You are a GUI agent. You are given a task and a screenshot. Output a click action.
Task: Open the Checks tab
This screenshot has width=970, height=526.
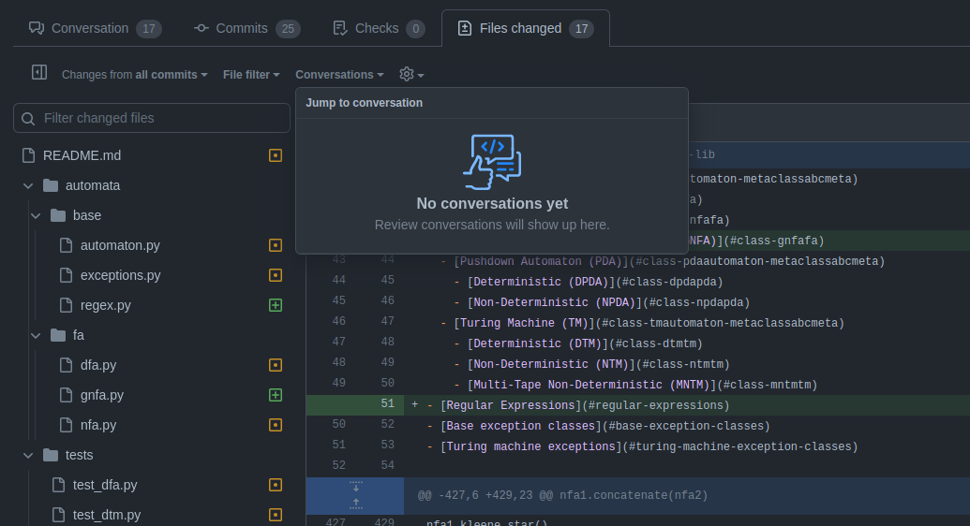tap(379, 28)
